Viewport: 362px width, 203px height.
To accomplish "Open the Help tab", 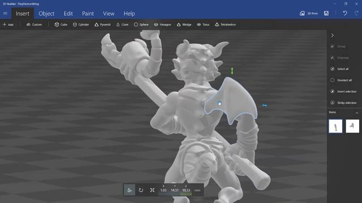I will (129, 14).
